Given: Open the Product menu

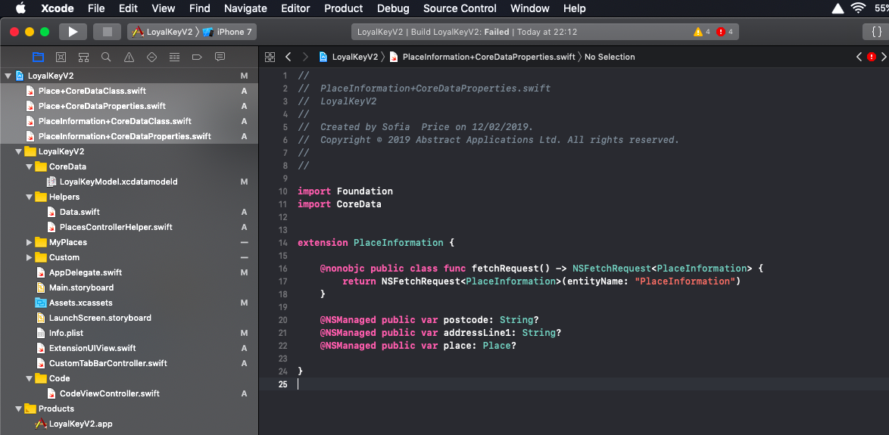Looking at the screenshot, I should point(344,8).
